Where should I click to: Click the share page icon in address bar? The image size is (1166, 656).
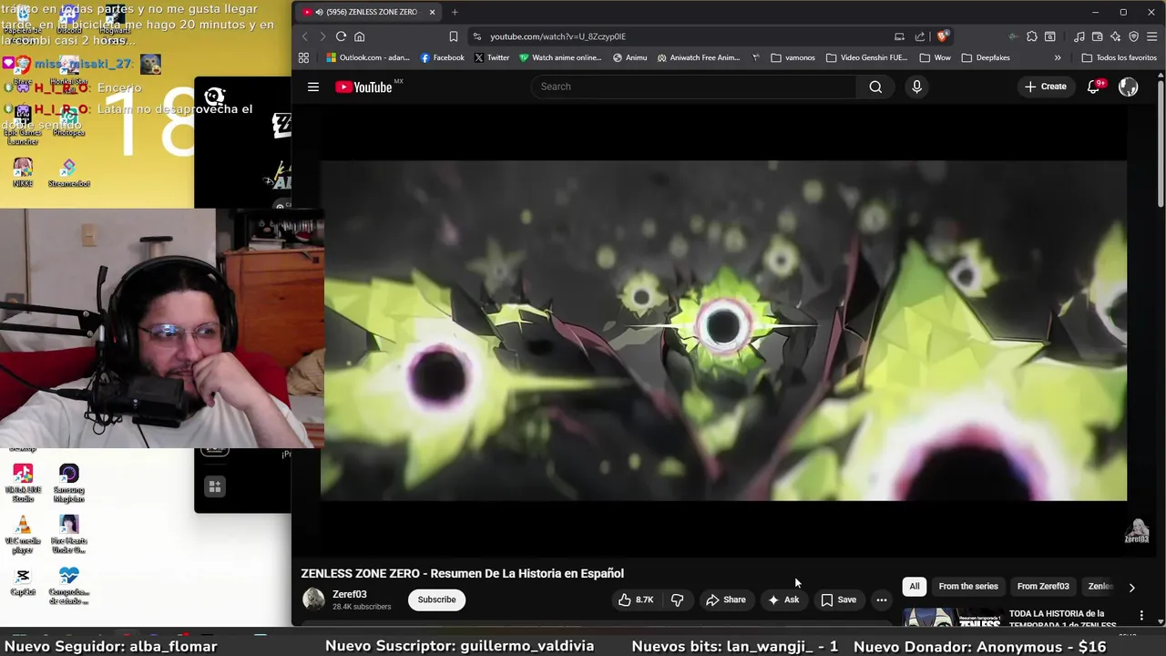pos(920,36)
